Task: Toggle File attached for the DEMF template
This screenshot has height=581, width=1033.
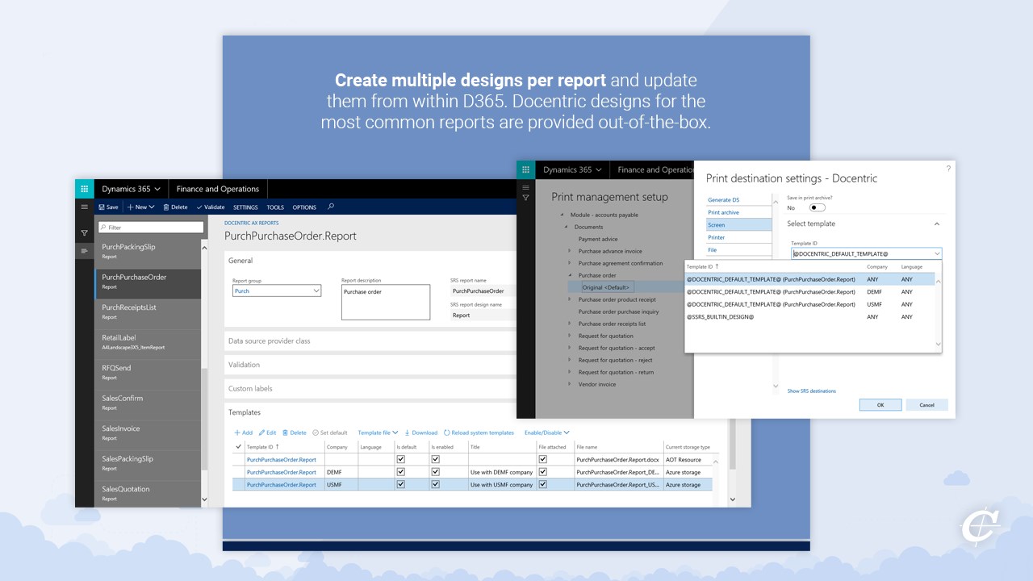Action: (x=542, y=472)
